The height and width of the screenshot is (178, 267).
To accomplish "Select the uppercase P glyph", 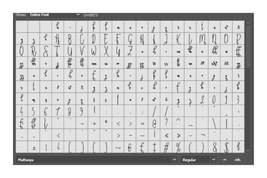I will click(238, 39).
